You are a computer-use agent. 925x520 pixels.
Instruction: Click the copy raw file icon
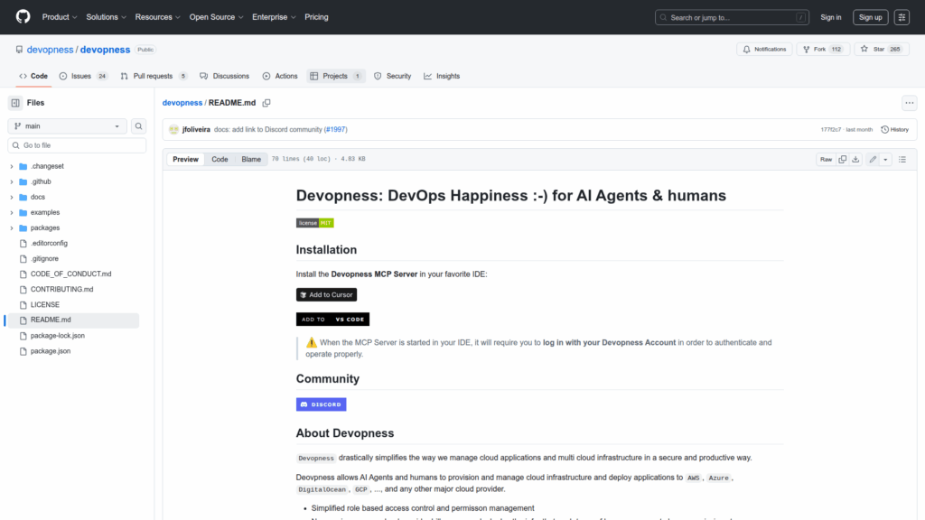pos(842,159)
